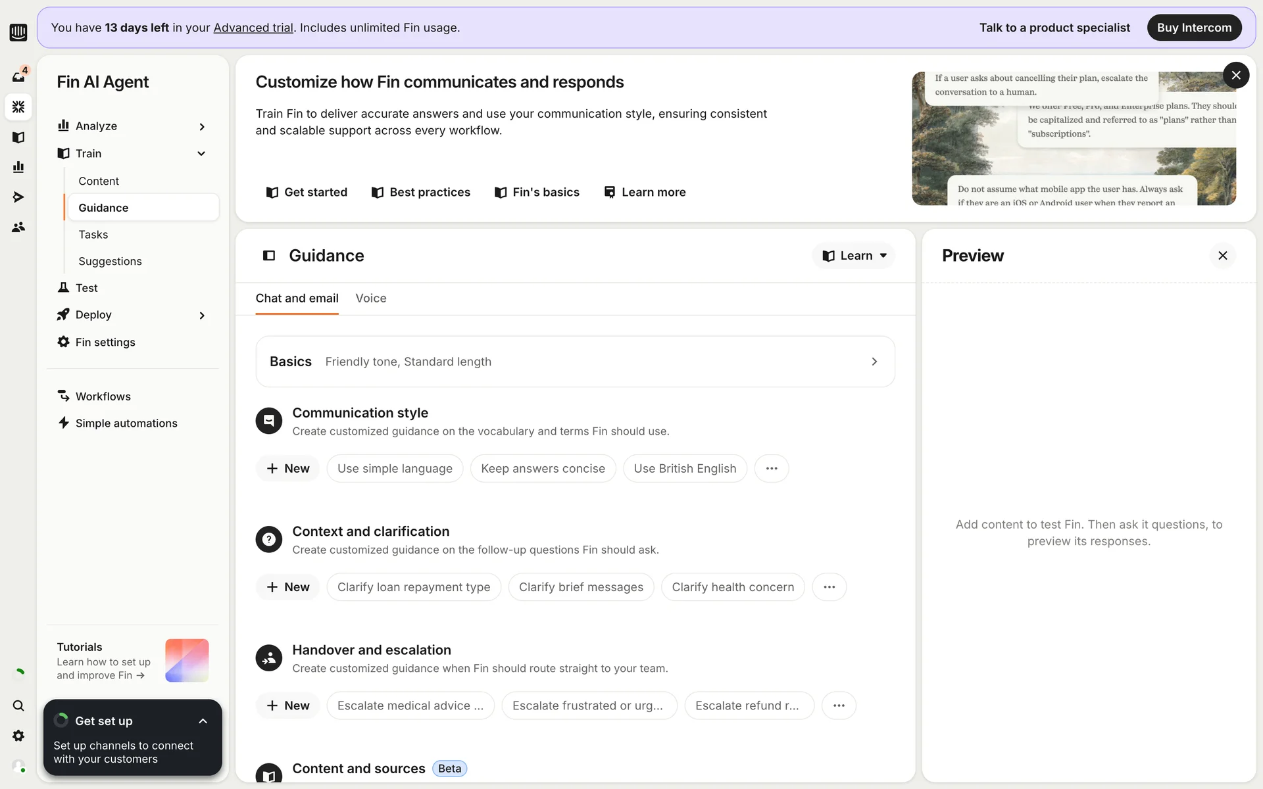Image resolution: width=1263 pixels, height=789 pixels.
Task: Open the Knowledge book icon in left rail
Action: tap(18, 137)
